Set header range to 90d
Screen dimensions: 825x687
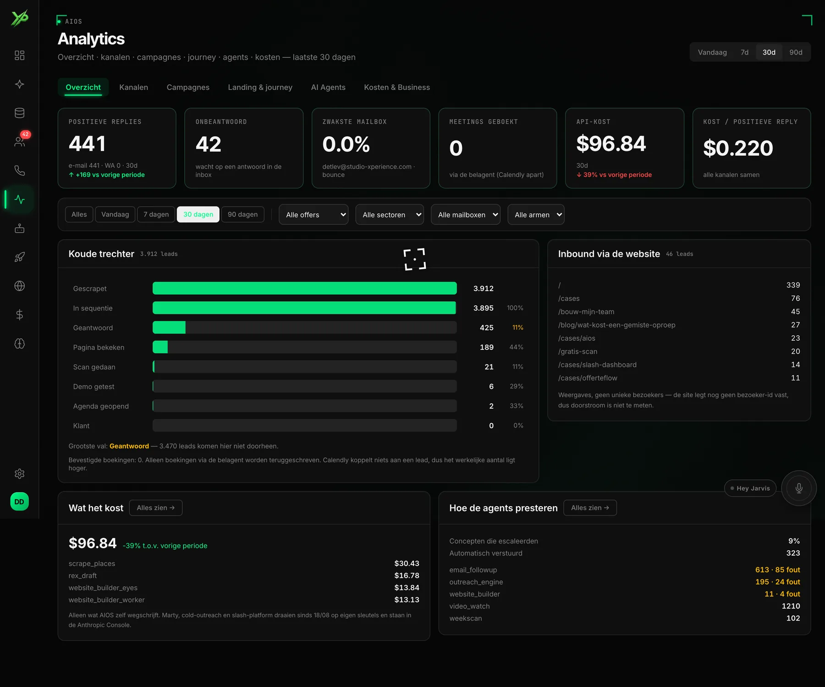[796, 52]
